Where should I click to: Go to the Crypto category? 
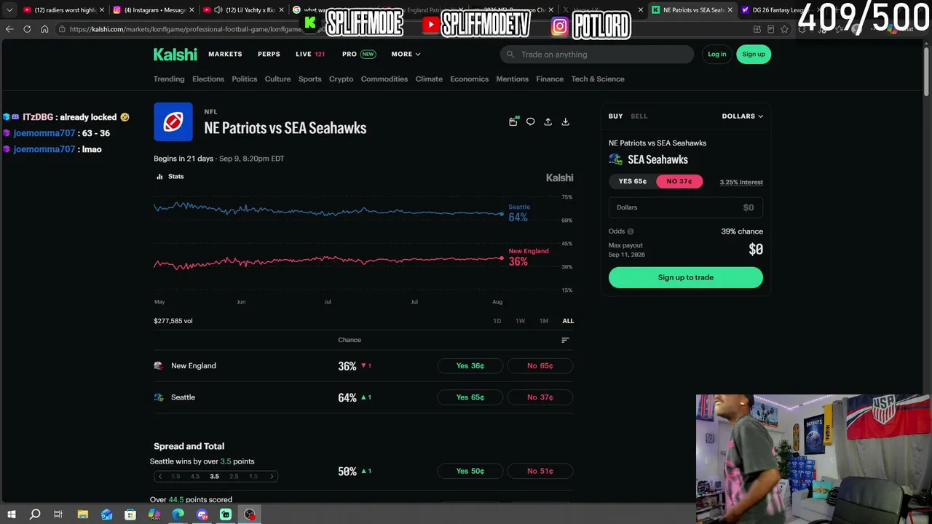341,79
